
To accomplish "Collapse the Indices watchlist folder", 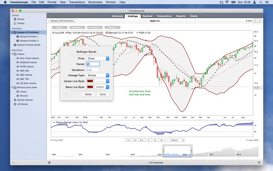I will [x=12, y=54].
